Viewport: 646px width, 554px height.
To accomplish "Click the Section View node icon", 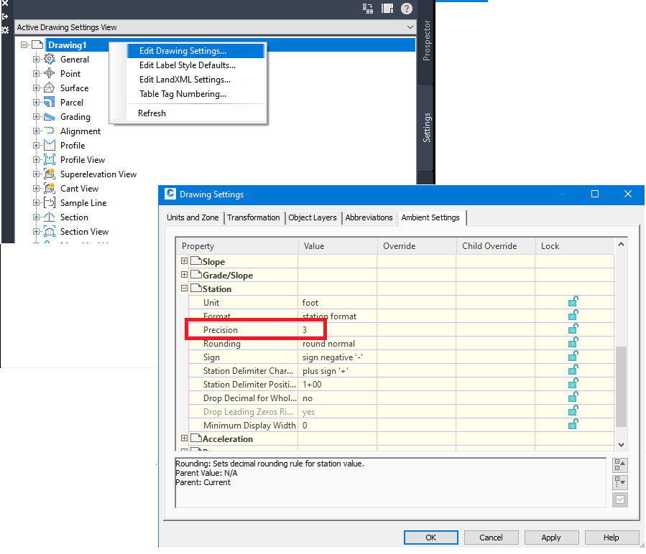I will point(50,232).
